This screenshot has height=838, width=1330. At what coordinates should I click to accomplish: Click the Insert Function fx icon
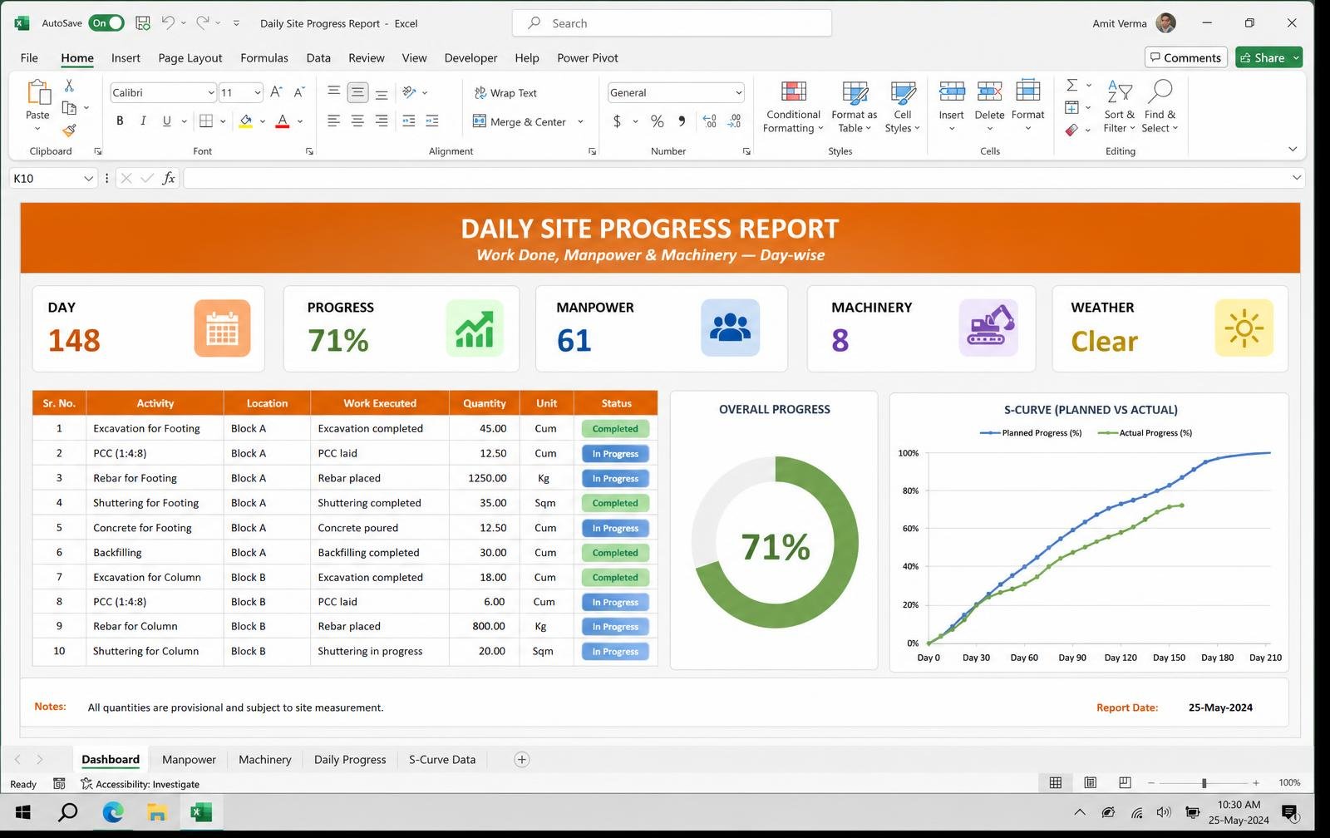169,178
